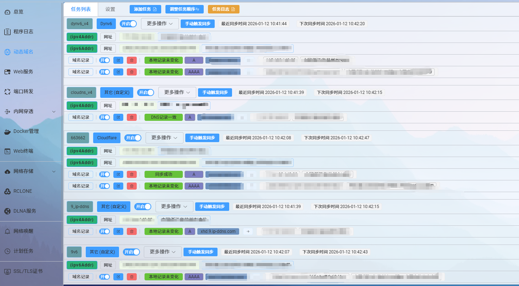Select RCLONE in the sidebar
The image size is (519, 286).
(x=22, y=191)
